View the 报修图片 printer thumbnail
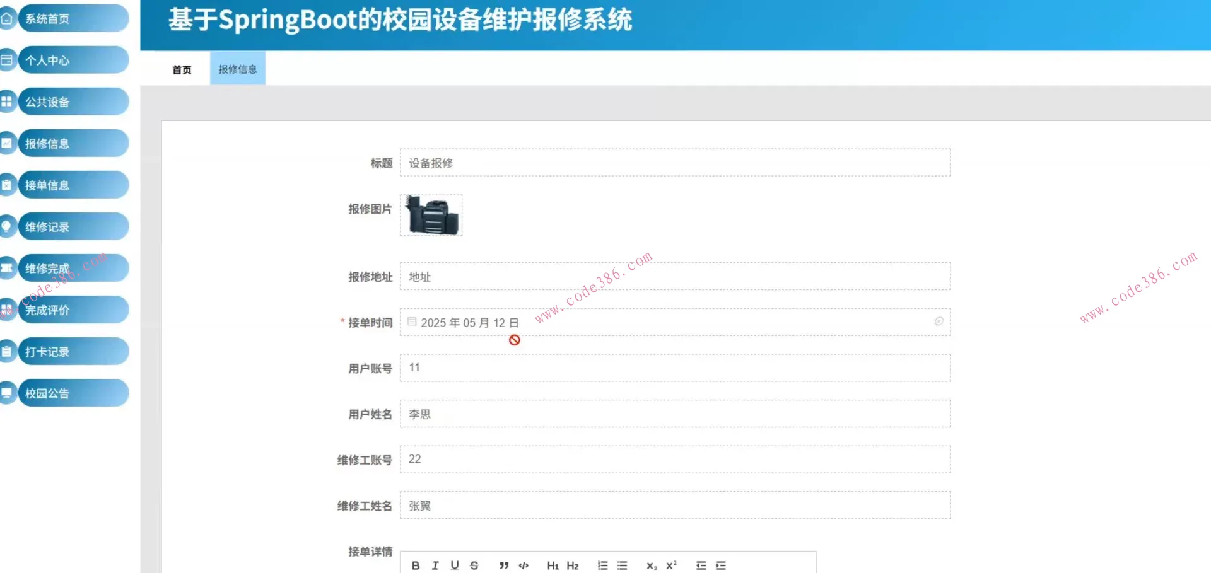Image resolution: width=1211 pixels, height=573 pixels. (431, 215)
